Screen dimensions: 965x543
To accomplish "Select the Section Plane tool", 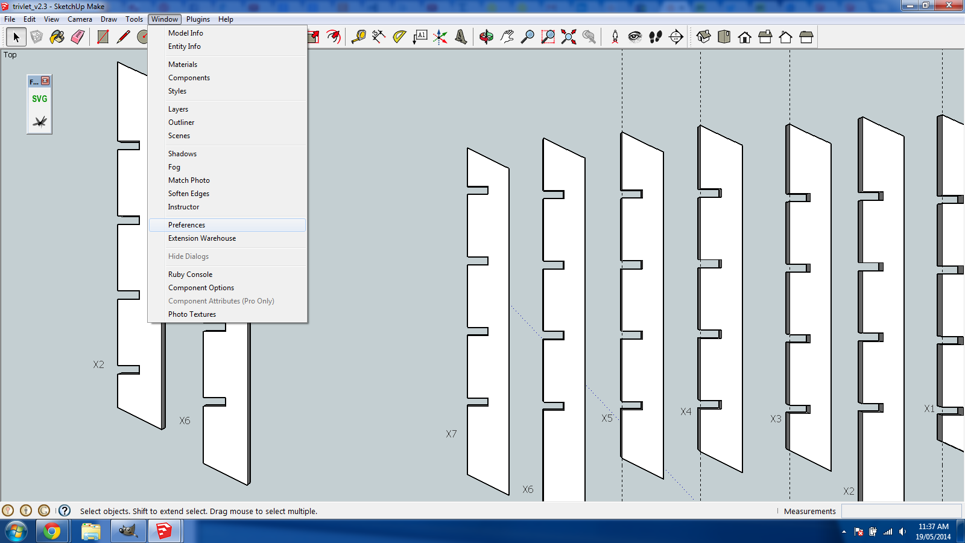I will pos(676,37).
